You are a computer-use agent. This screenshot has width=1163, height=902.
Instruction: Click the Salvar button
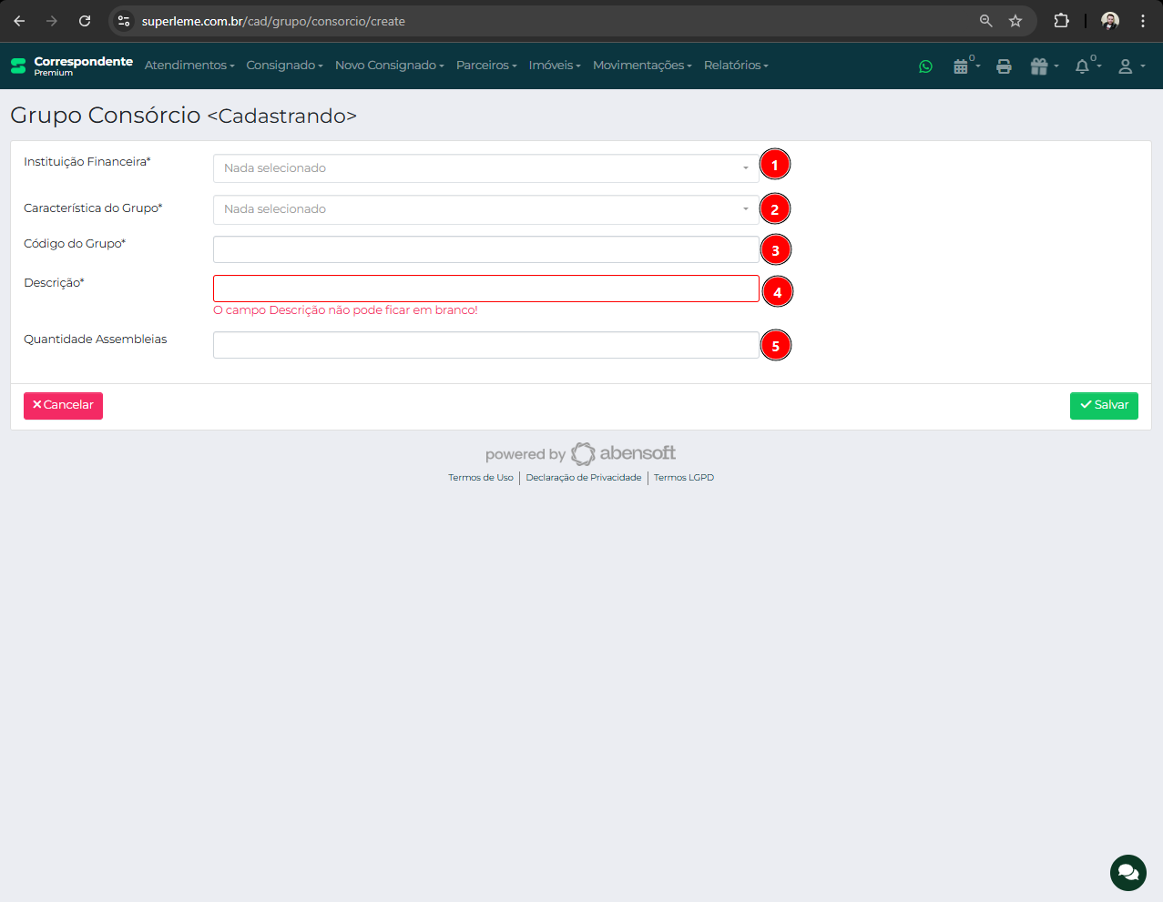pyautogui.click(x=1103, y=405)
